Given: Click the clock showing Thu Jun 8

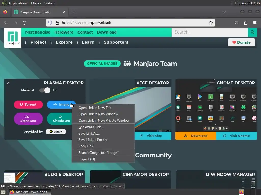Looking at the screenshot, I should tap(247, 3).
